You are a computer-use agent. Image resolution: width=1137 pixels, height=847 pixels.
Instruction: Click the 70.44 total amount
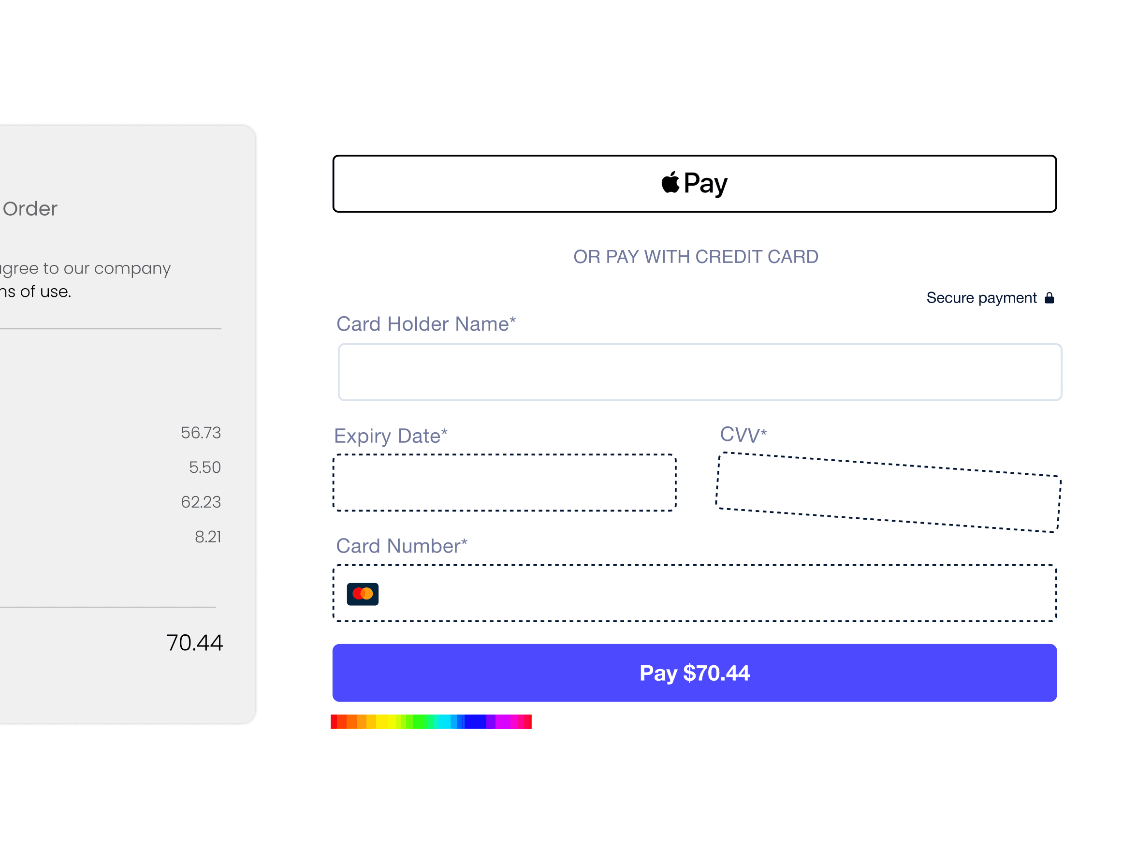(x=194, y=643)
